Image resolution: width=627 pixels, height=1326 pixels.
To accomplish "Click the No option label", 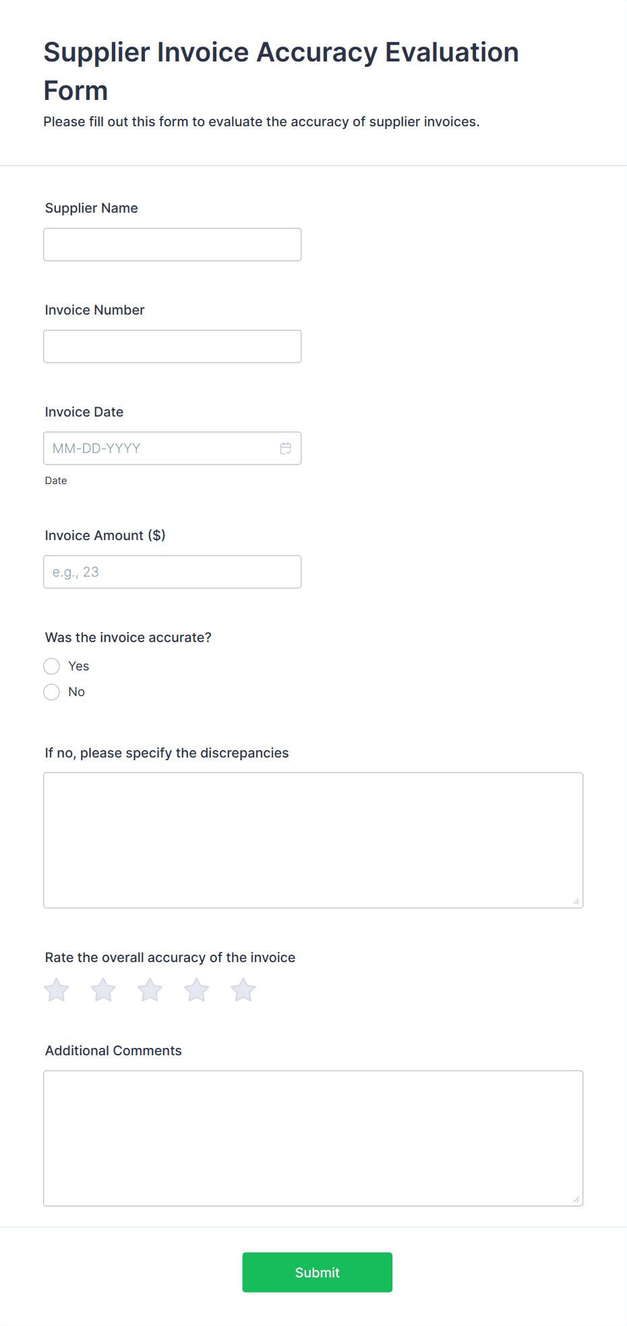I will [x=77, y=692].
